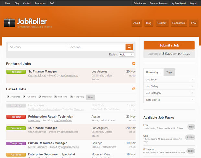Expand the Date posted browse row
Image resolution: width=201 pixels, height=158 pixels.
[169, 100]
